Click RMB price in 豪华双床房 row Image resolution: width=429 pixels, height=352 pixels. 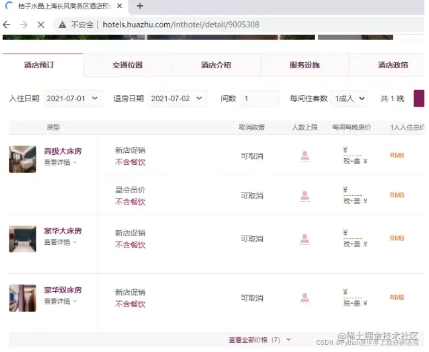[x=397, y=297]
